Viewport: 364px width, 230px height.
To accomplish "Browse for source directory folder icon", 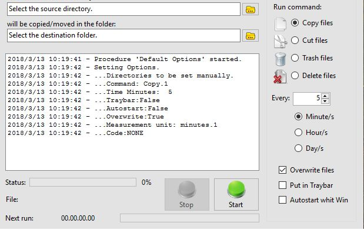I will pyautogui.click(x=251, y=9).
